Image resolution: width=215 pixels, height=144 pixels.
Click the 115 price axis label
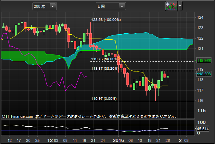coord(202,111)
